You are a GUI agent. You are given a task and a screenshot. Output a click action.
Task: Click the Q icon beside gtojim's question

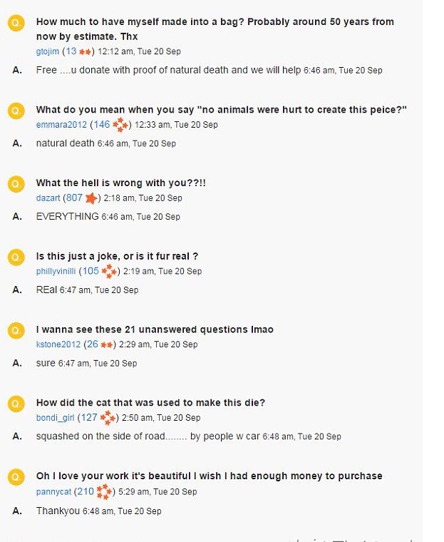tap(16, 24)
